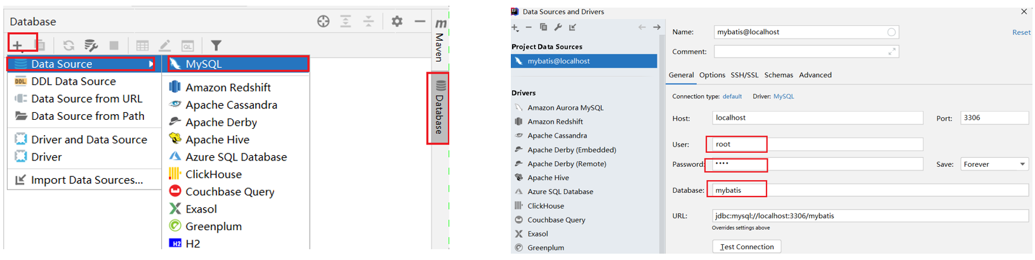Click the data source properties wrench icon
Viewport: 1035px width, 260px height.
point(91,45)
